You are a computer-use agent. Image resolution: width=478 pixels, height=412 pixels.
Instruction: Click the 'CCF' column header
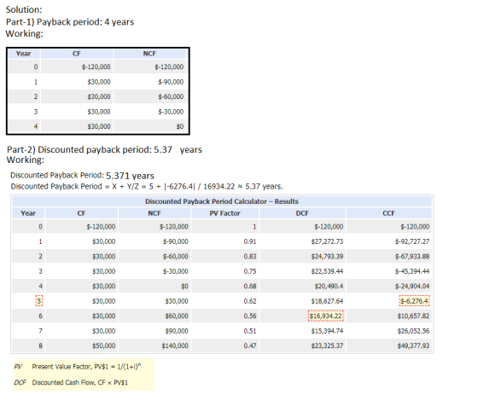point(388,213)
